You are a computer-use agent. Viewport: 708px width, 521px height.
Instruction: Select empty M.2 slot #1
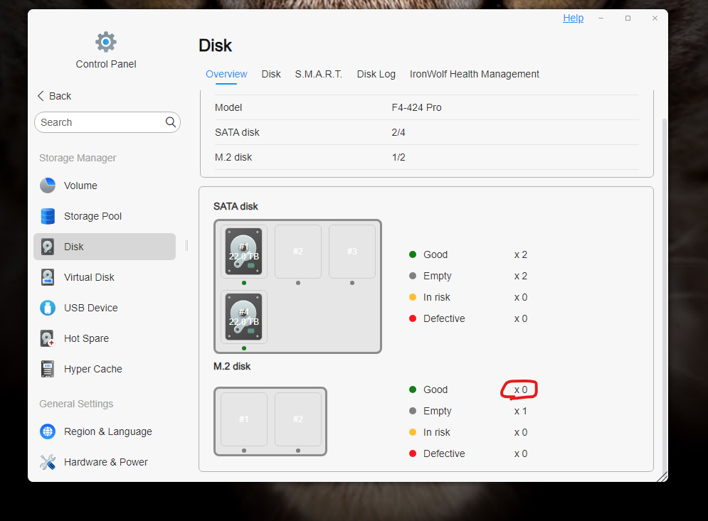tap(244, 419)
